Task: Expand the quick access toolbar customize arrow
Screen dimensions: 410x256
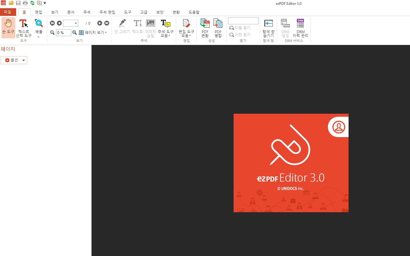Action: pos(45,3)
